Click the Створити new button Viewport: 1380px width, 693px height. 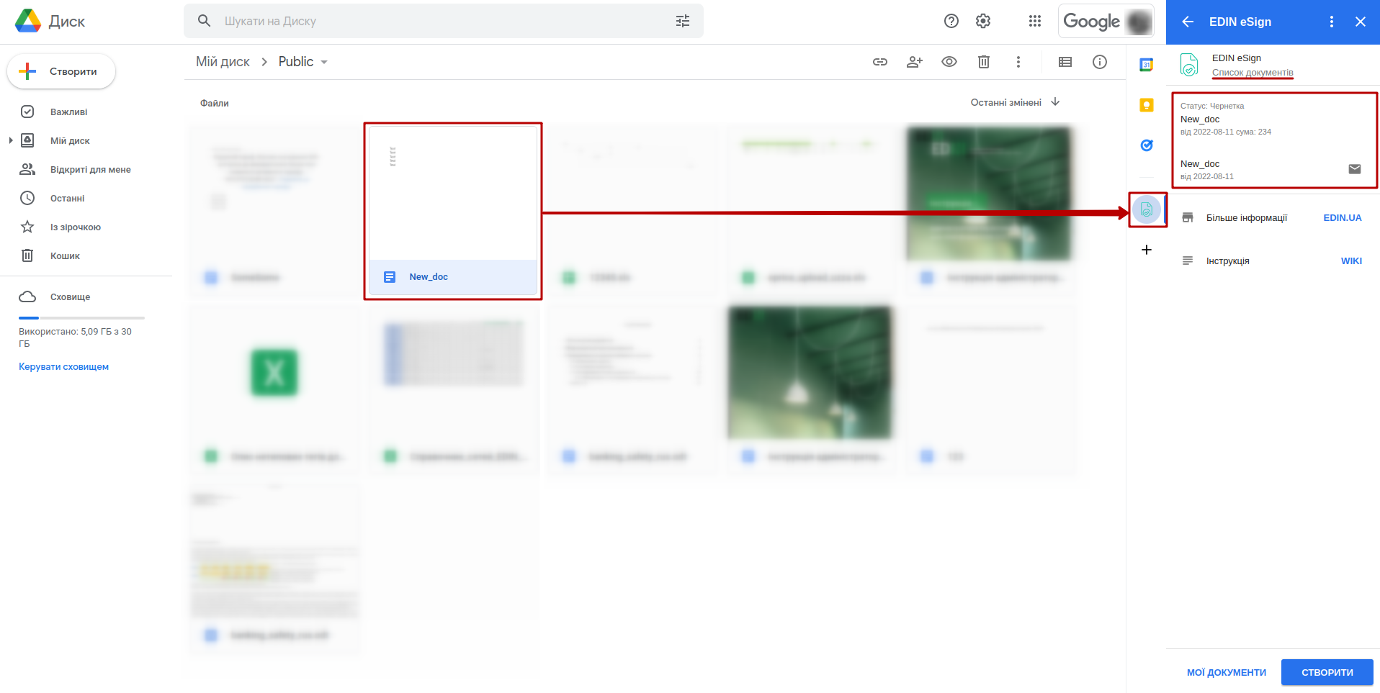click(61, 71)
